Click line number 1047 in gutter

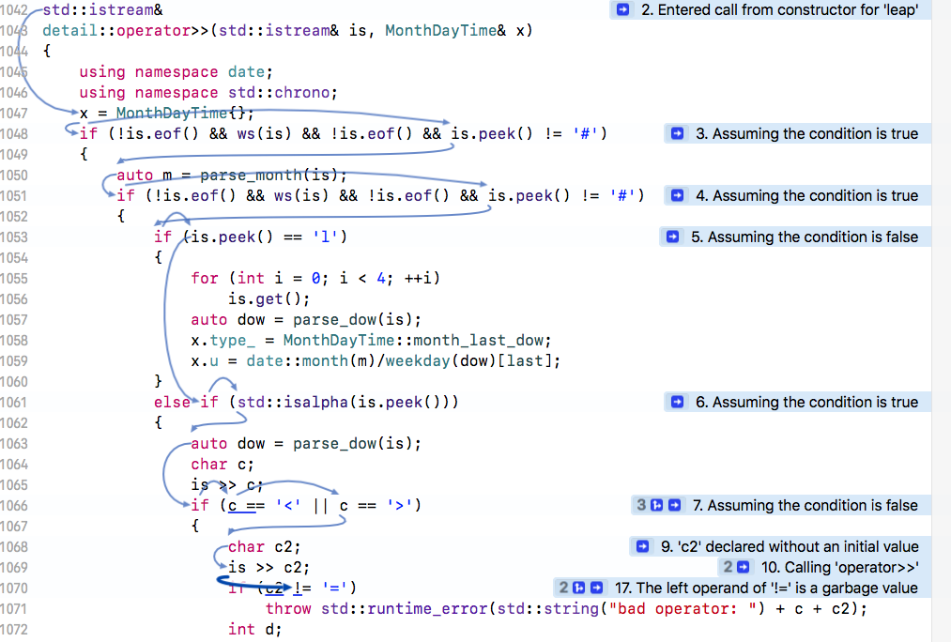[14, 113]
